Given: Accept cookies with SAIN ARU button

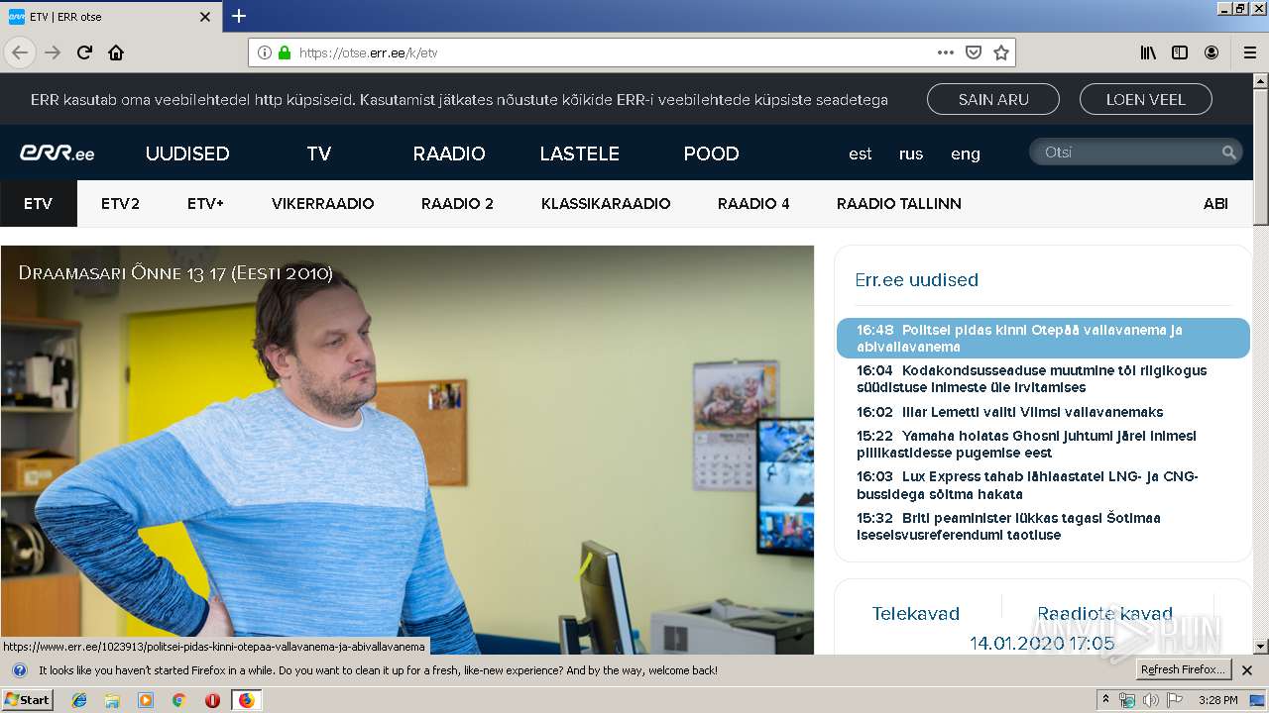Looking at the screenshot, I should [x=992, y=99].
